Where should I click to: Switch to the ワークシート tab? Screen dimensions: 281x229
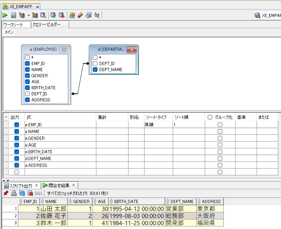(x=16, y=25)
